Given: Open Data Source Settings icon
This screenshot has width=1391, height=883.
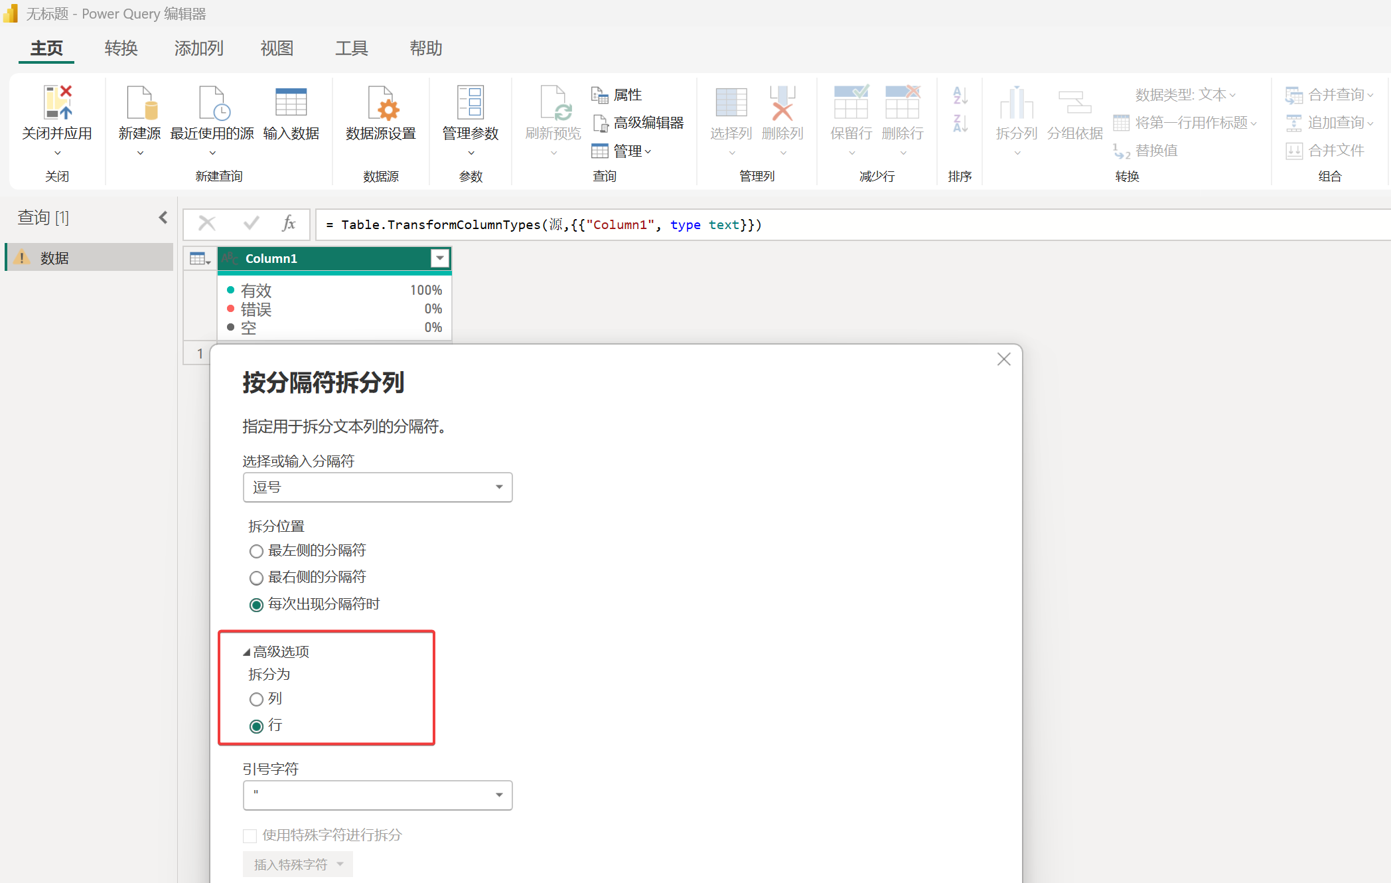Looking at the screenshot, I should 381,103.
